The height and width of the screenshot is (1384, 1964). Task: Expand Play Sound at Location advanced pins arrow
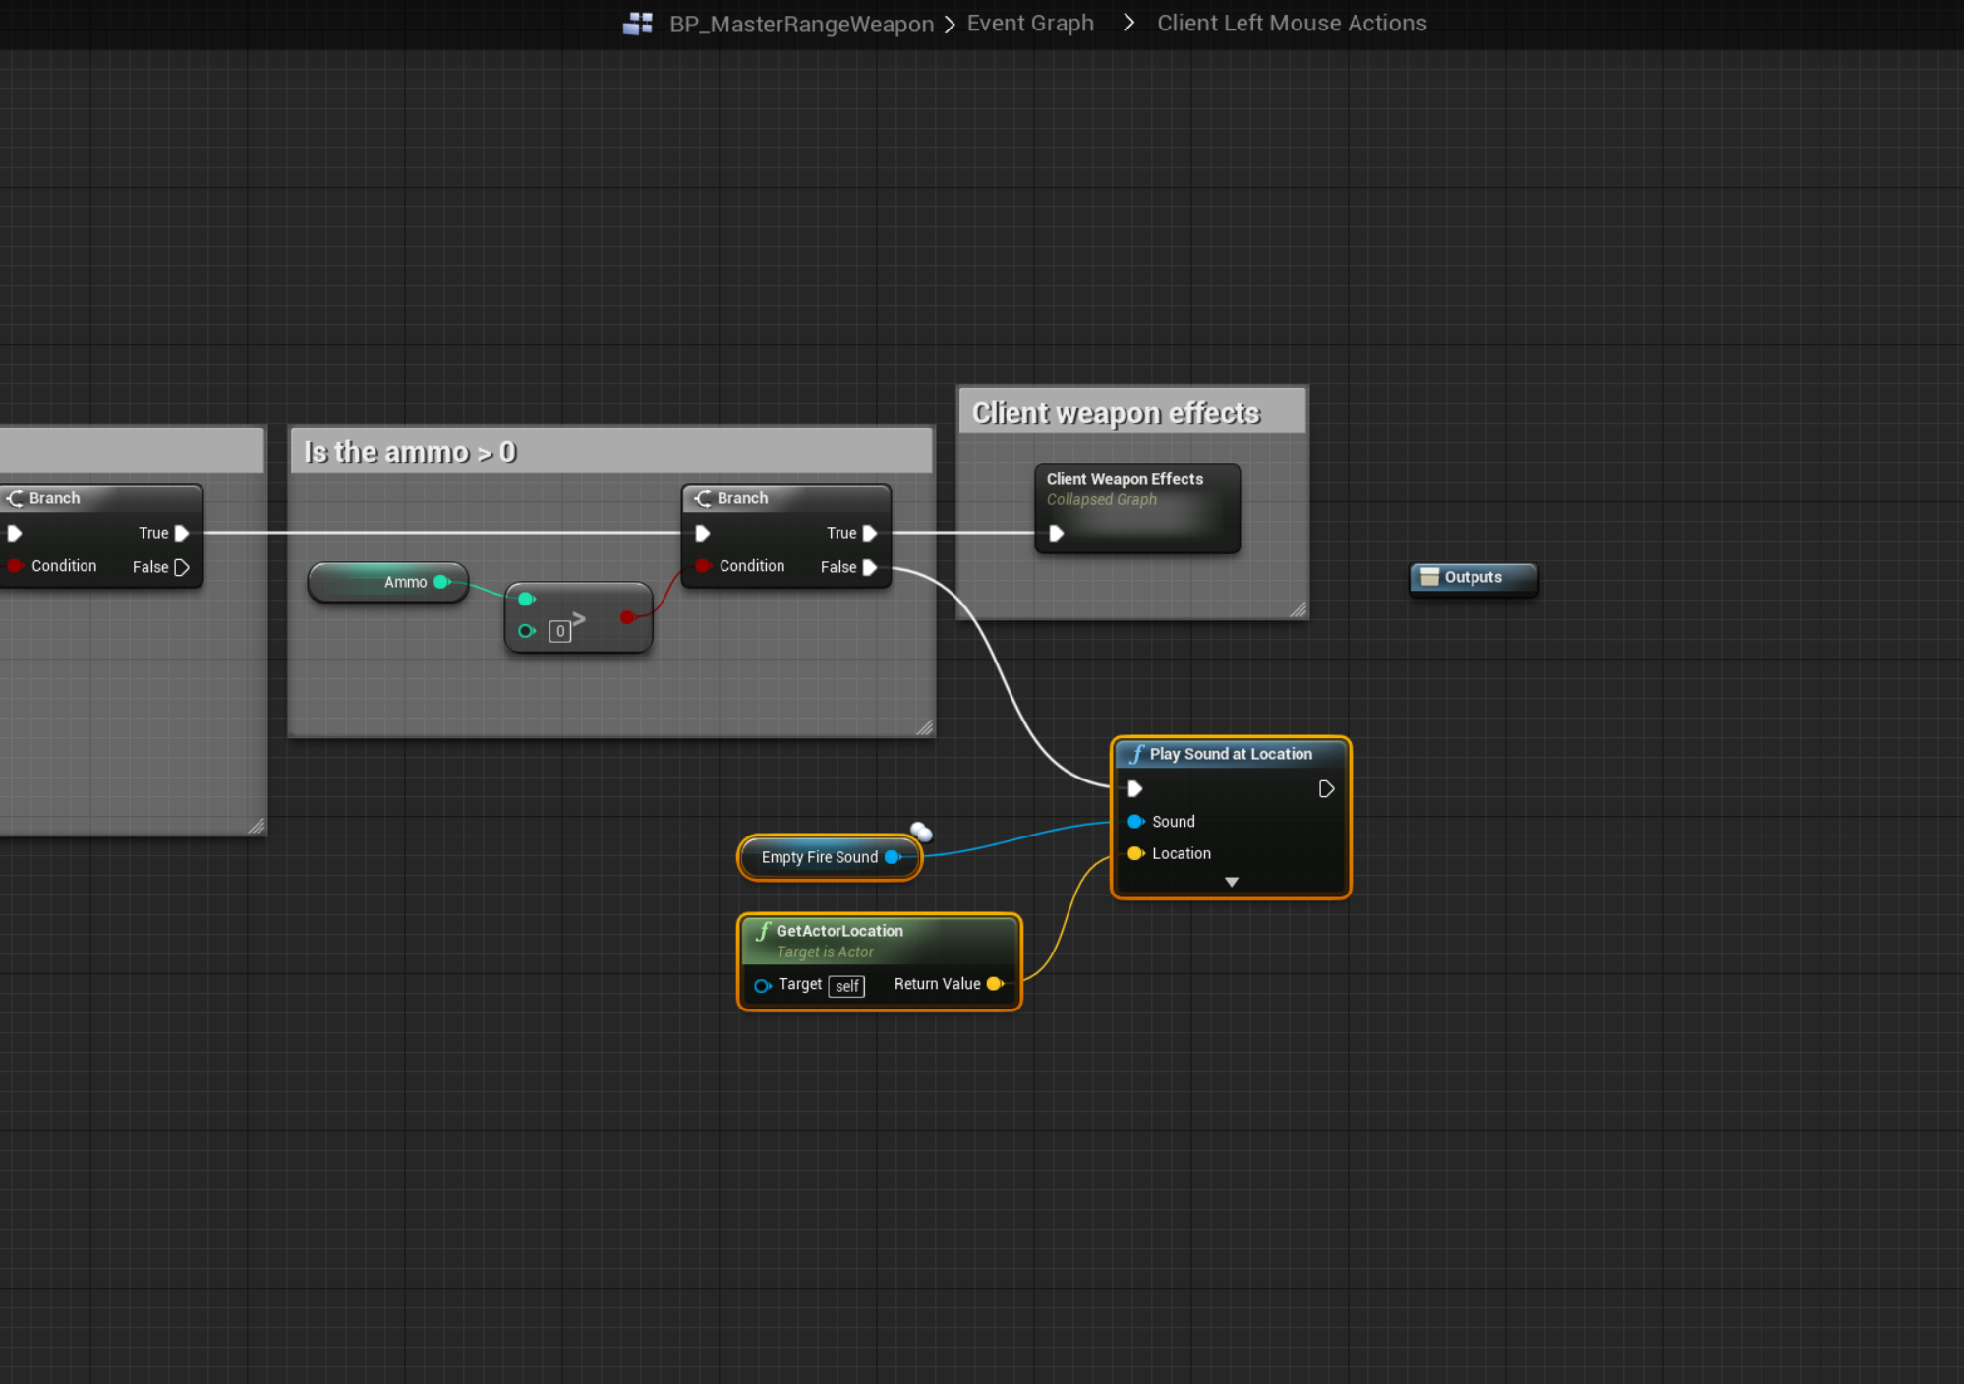tap(1231, 882)
